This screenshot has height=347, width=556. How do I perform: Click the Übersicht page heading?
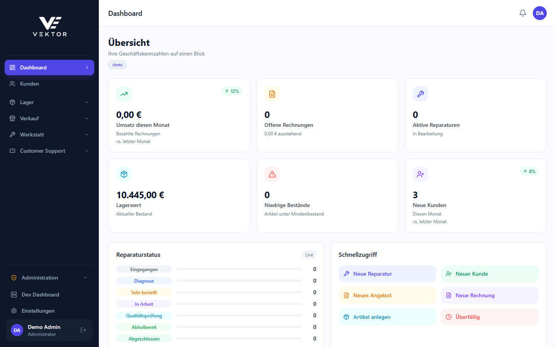coord(129,42)
